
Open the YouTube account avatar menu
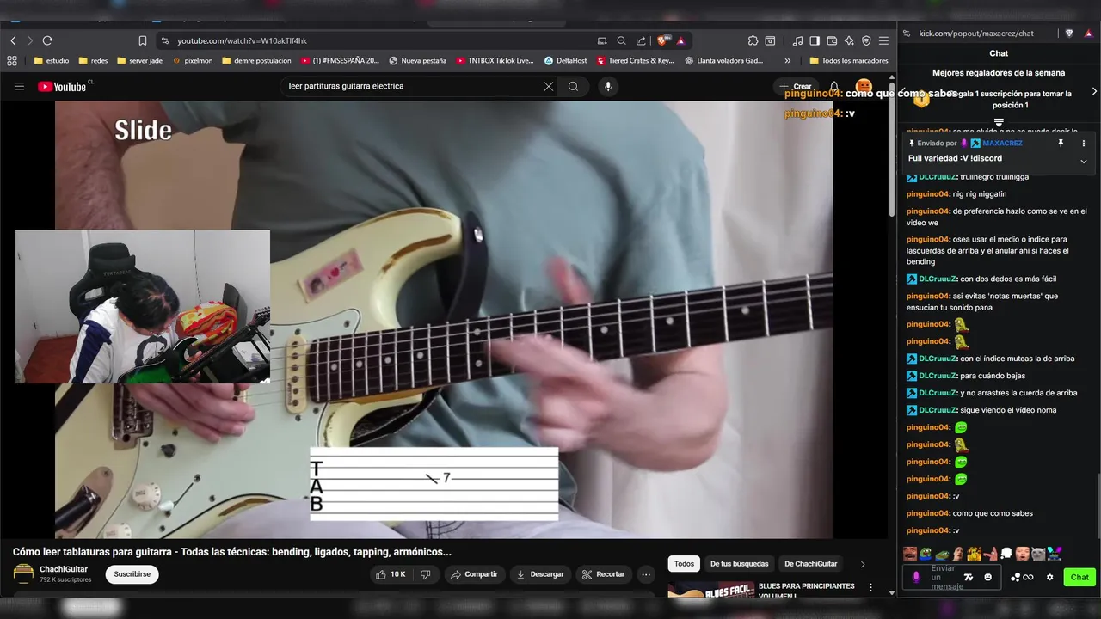tap(863, 86)
